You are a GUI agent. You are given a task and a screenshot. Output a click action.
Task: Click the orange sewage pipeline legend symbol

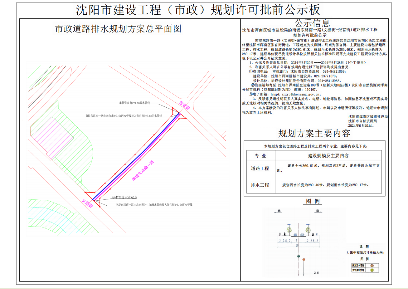point(372,266)
